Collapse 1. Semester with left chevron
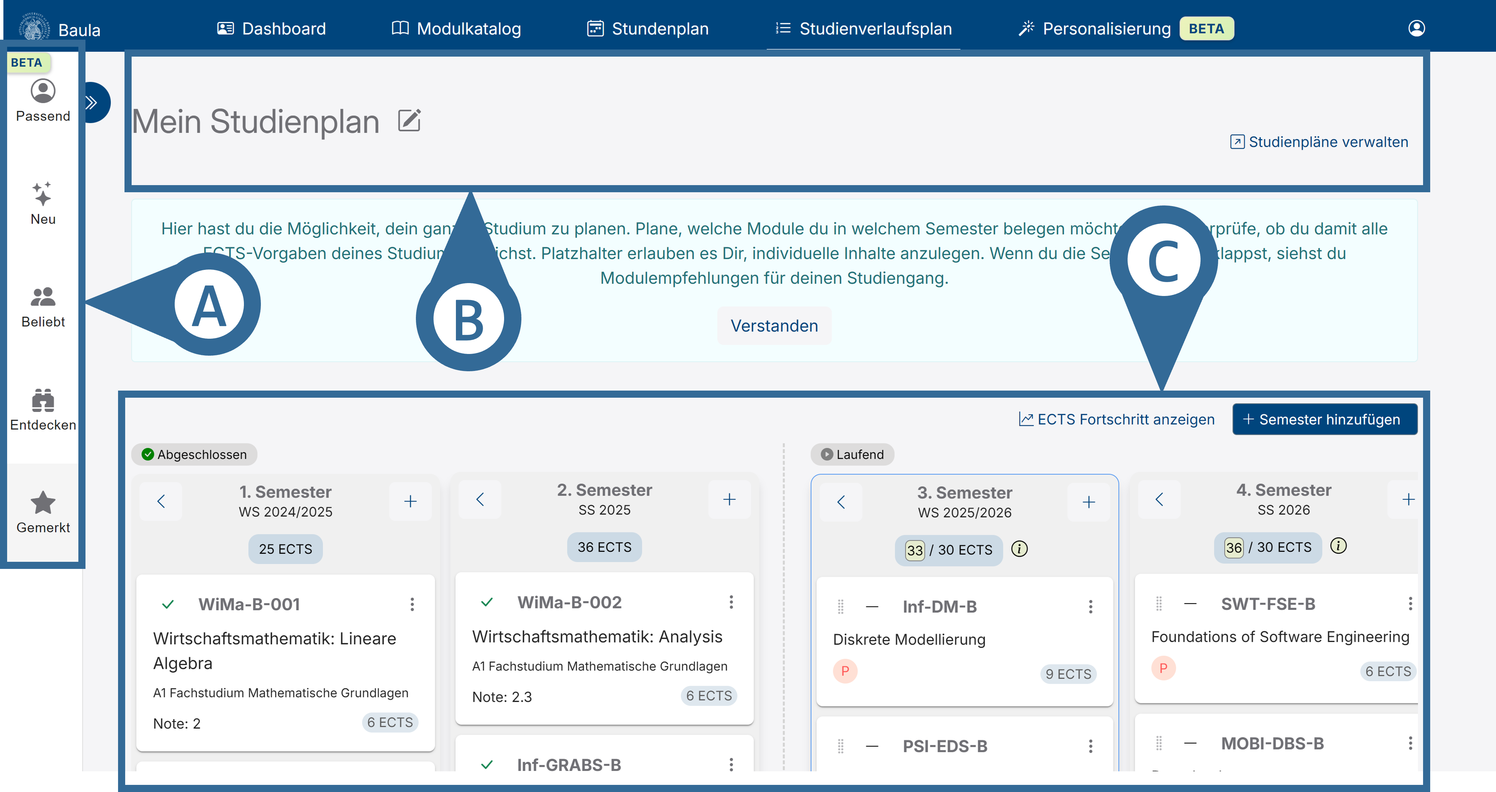Screen dimensions: 1496x792 (161, 501)
